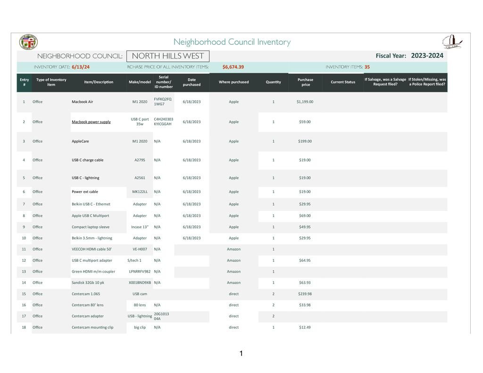Select the $63.93 purchase price
Viewport: 483px width, 373px height.
(x=305, y=282)
